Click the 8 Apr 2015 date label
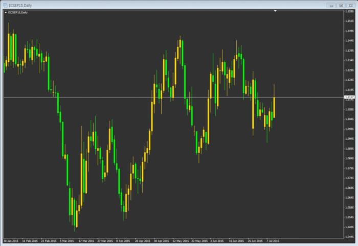Screen dimensions: 358x246 [x=123, y=240]
